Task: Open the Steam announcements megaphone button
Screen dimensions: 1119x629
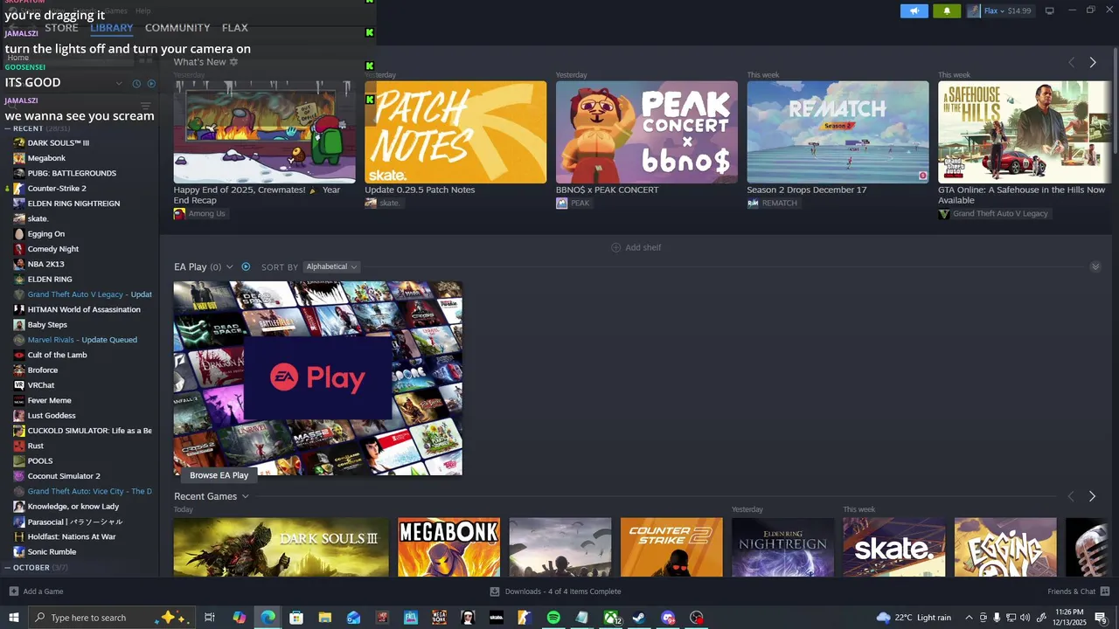Action: [914, 10]
